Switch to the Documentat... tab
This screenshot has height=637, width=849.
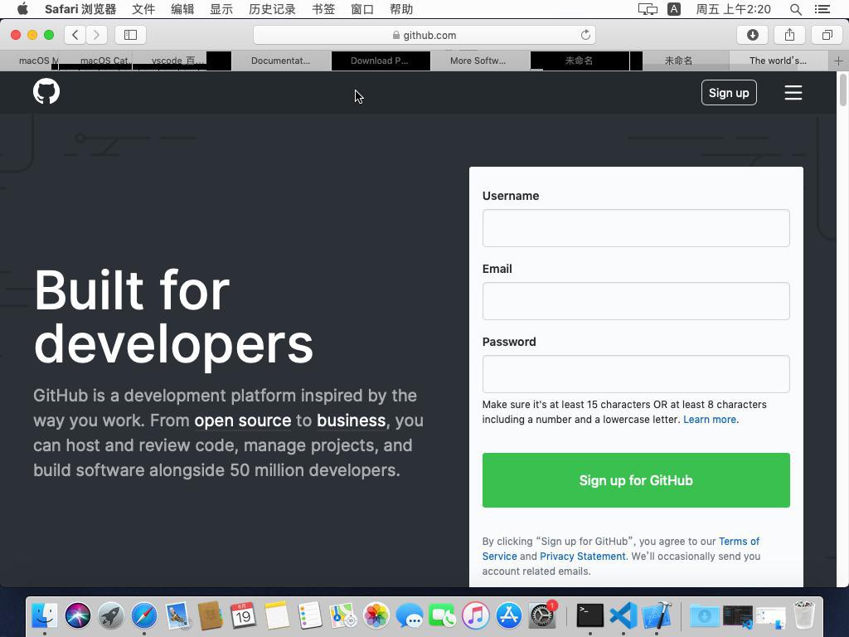(x=280, y=61)
